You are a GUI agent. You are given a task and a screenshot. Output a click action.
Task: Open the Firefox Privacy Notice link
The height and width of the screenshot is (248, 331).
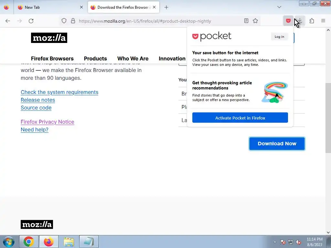48,122
